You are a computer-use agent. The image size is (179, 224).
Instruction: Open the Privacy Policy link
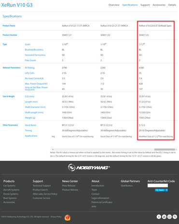point(56,217)
